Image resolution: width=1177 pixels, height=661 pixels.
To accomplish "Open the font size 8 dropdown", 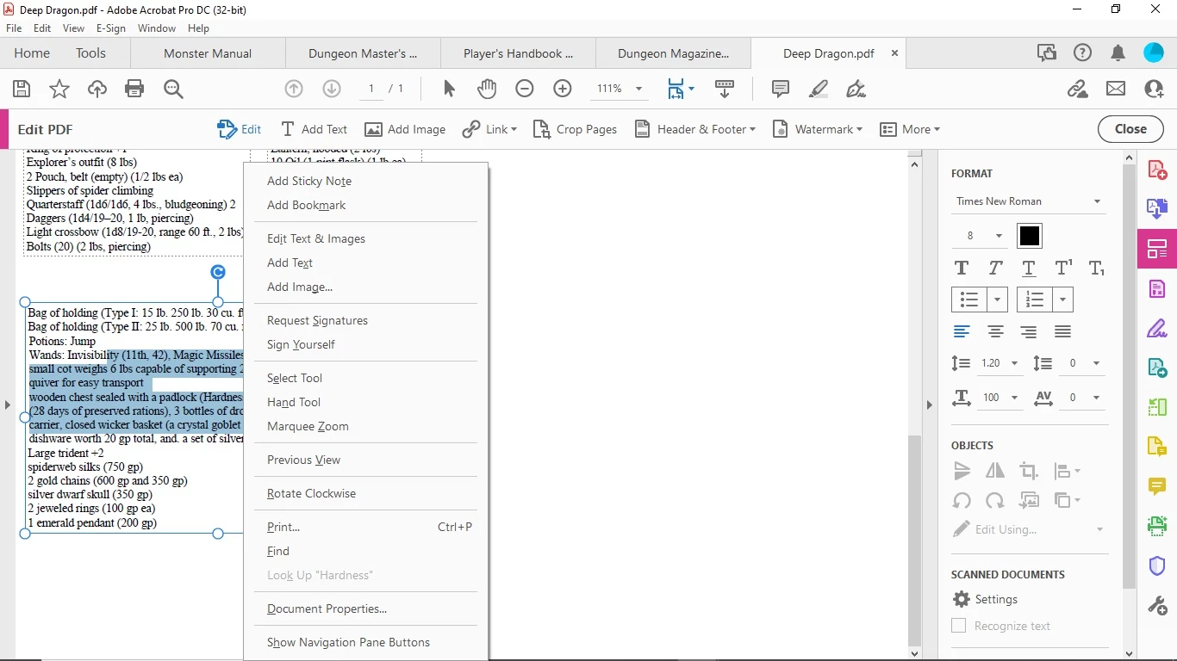I will (x=981, y=236).
